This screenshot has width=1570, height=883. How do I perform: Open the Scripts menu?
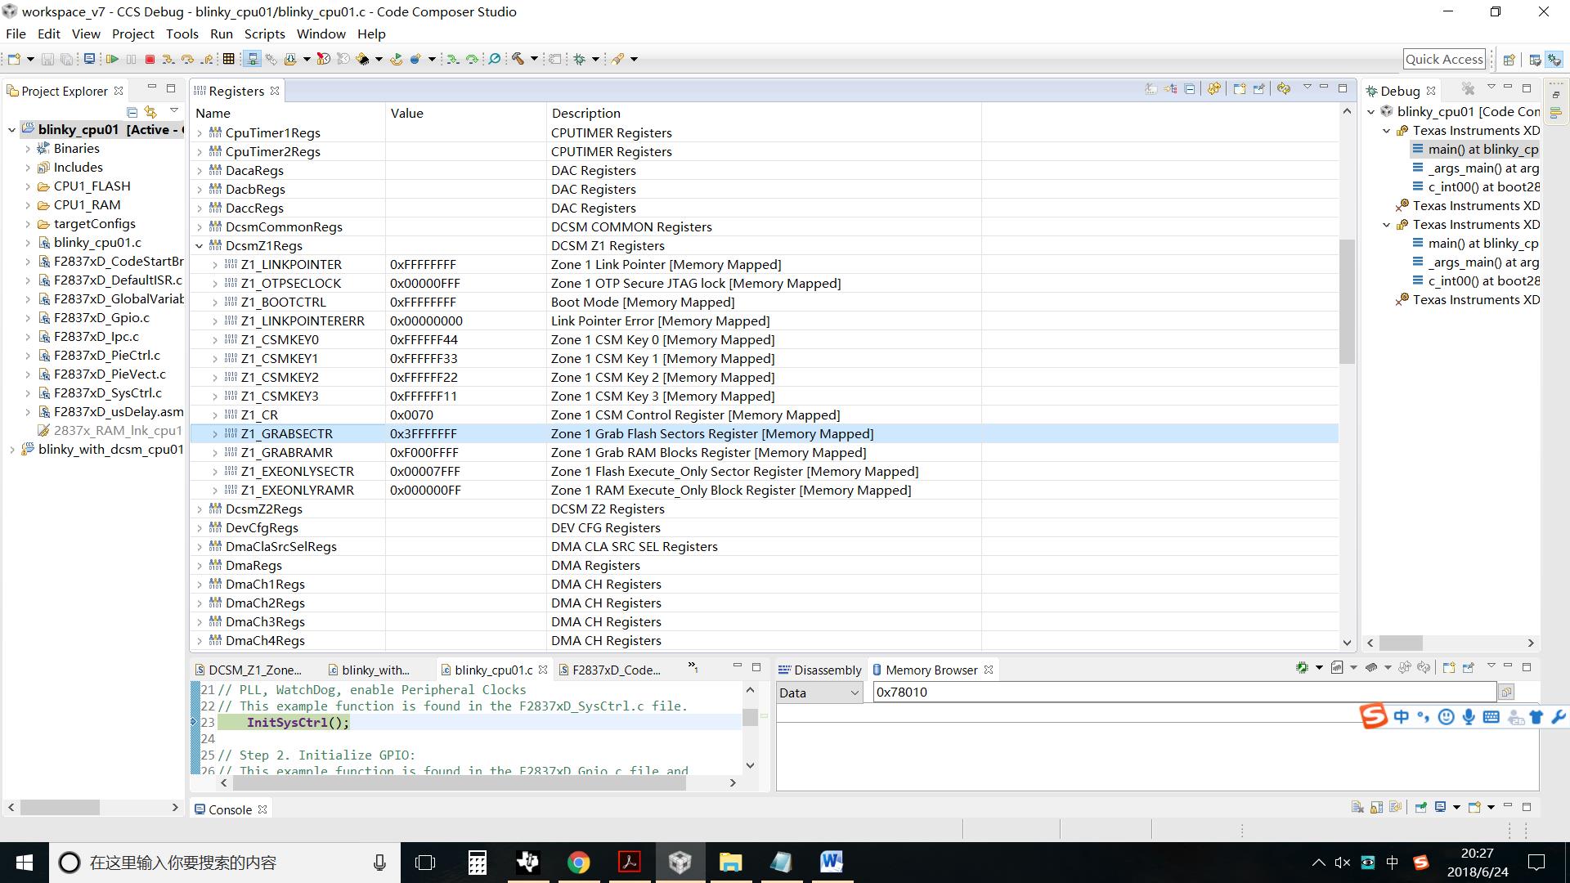tap(264, 34)
